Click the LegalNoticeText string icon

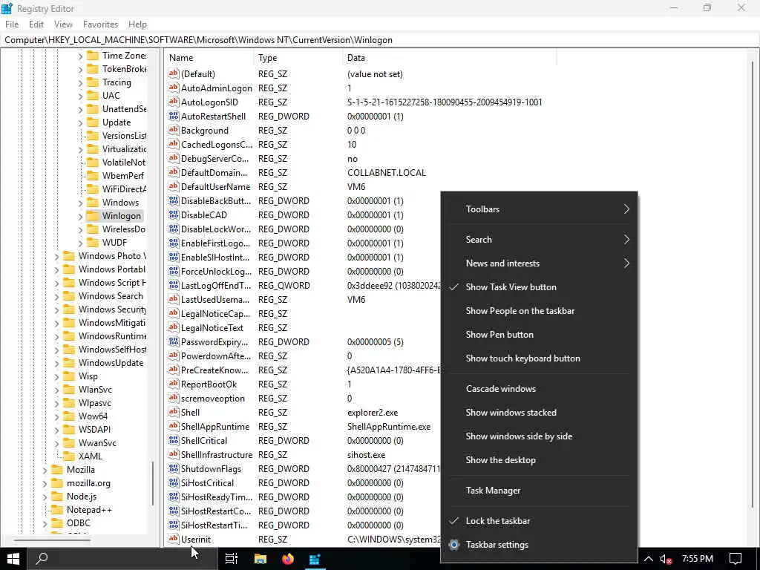(174, 327)
